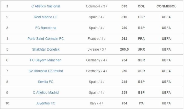The image size is (184, 109).
Task: Open the BV Borussia Dortmund link
Action: tap(45, 71)
